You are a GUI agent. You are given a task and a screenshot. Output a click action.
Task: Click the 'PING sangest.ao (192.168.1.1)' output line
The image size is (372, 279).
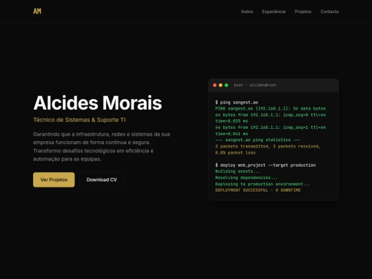(x=271, y=108)
